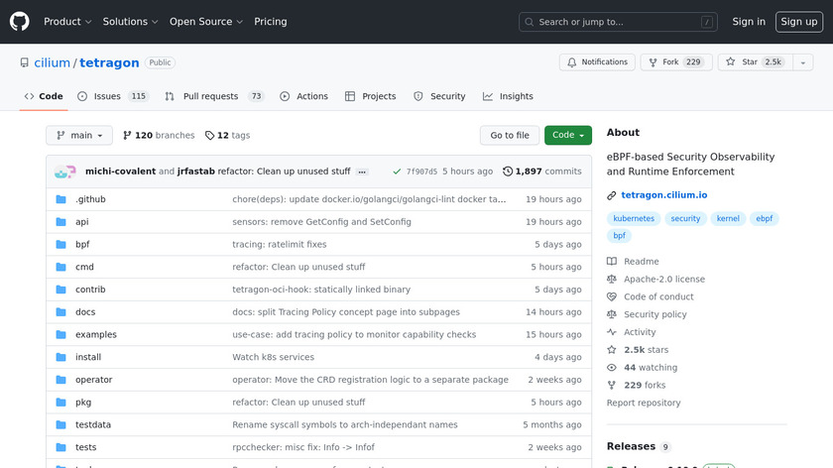Click the GitHub logo icon

coord(20,21)
